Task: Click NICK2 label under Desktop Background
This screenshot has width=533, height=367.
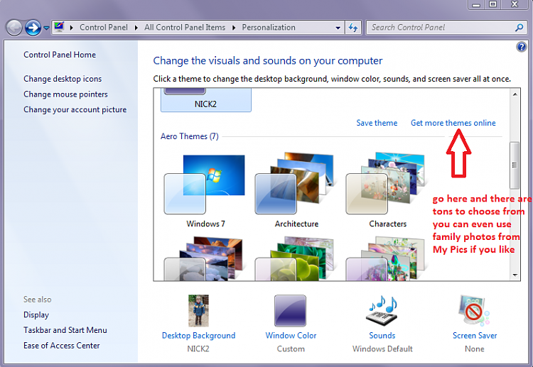Action: click(x=198, y=349)
